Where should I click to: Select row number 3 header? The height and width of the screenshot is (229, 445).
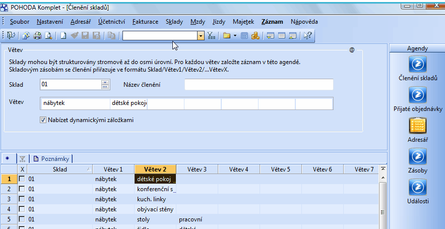click(9, 199)
